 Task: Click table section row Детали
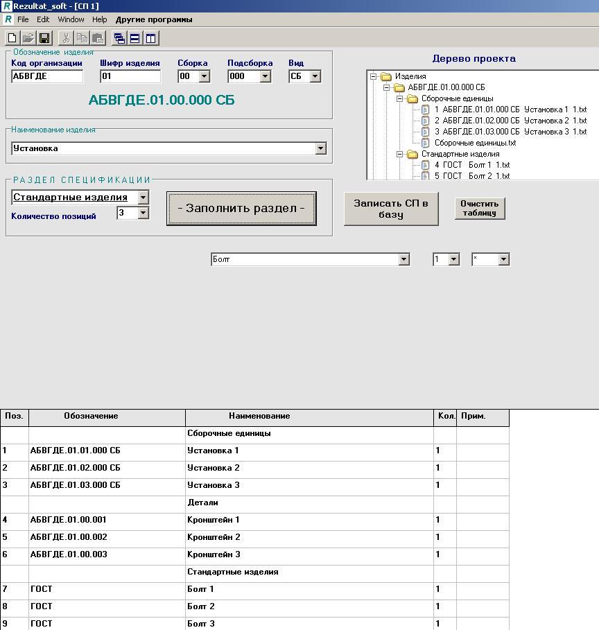[309, 505]
